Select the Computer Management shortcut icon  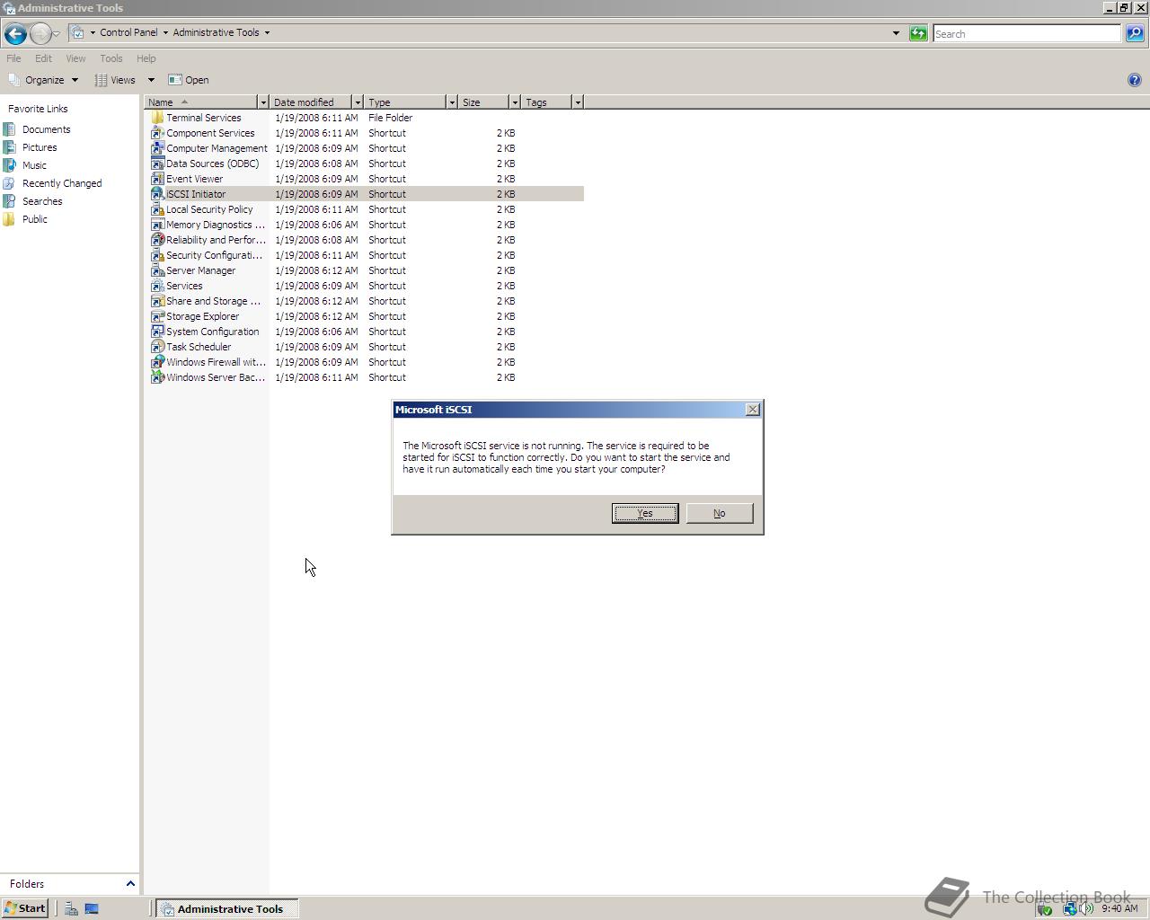[157, 148]
